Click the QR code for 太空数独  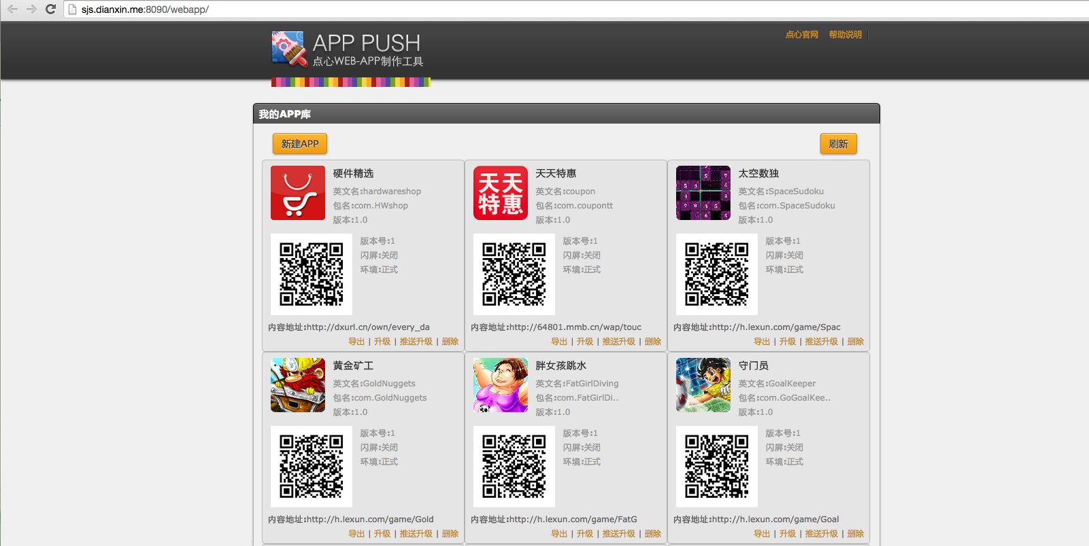[717, 274]
